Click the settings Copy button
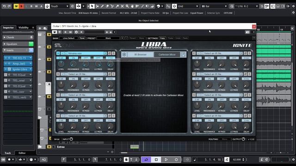The image size is (296, 166). tap(162, 38)
